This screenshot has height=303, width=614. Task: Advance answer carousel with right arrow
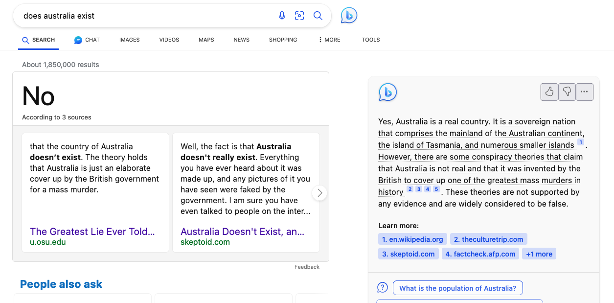pos(319,193)
